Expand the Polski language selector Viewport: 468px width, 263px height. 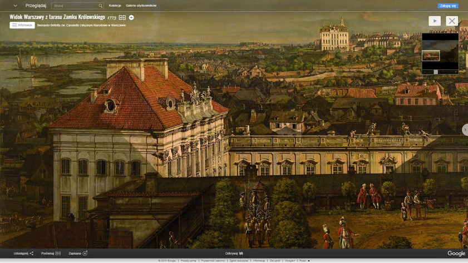pyautogui.click(x=304, y=261)
